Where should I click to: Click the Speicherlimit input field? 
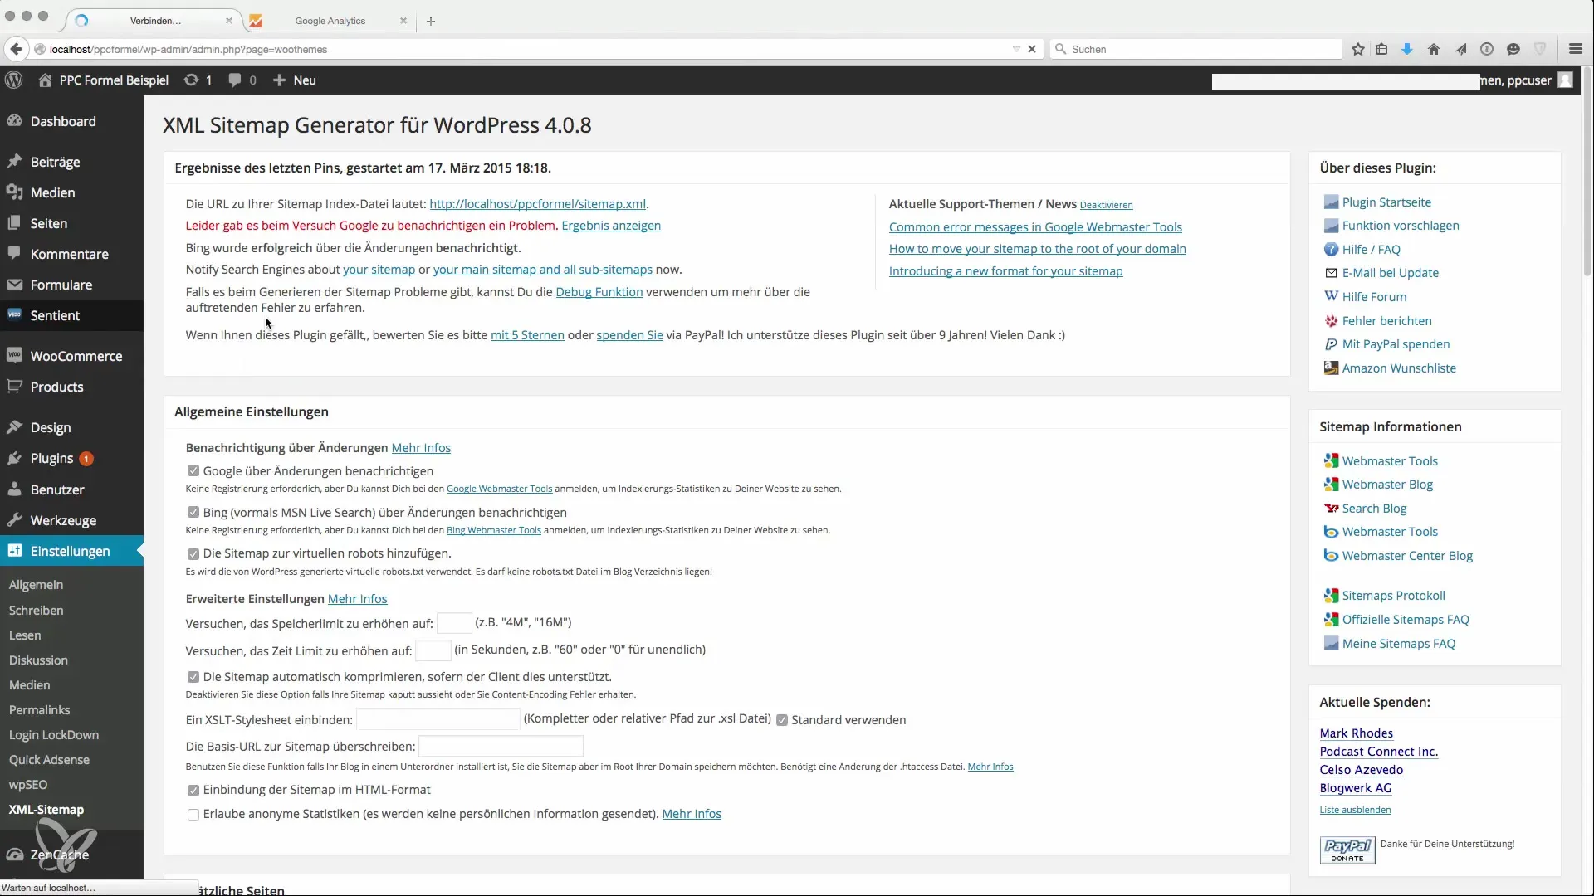[x=454, y=623]
